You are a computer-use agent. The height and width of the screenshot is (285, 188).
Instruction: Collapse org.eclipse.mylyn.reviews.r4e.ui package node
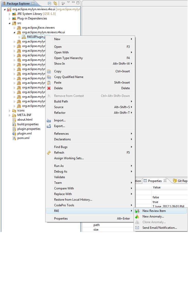15,32
